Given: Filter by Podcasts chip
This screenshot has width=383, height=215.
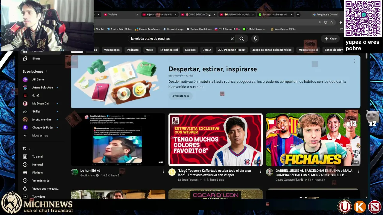Looking at the screenshot, I should [x=133, y=50].
